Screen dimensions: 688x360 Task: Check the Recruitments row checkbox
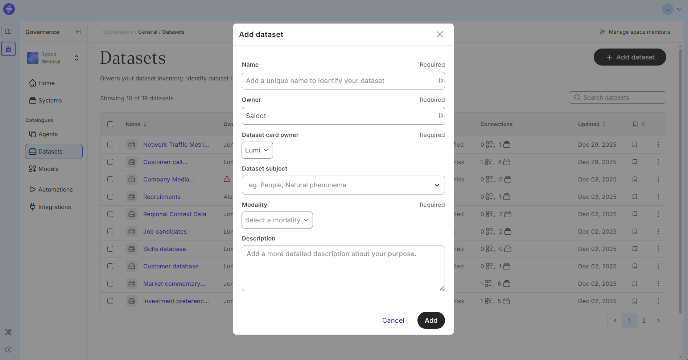click(x=110, y=197)
